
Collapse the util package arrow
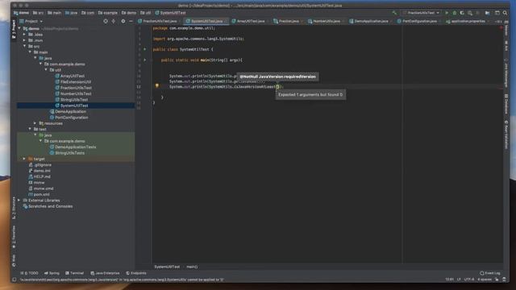pyautogui.click(x=46, y=70)
